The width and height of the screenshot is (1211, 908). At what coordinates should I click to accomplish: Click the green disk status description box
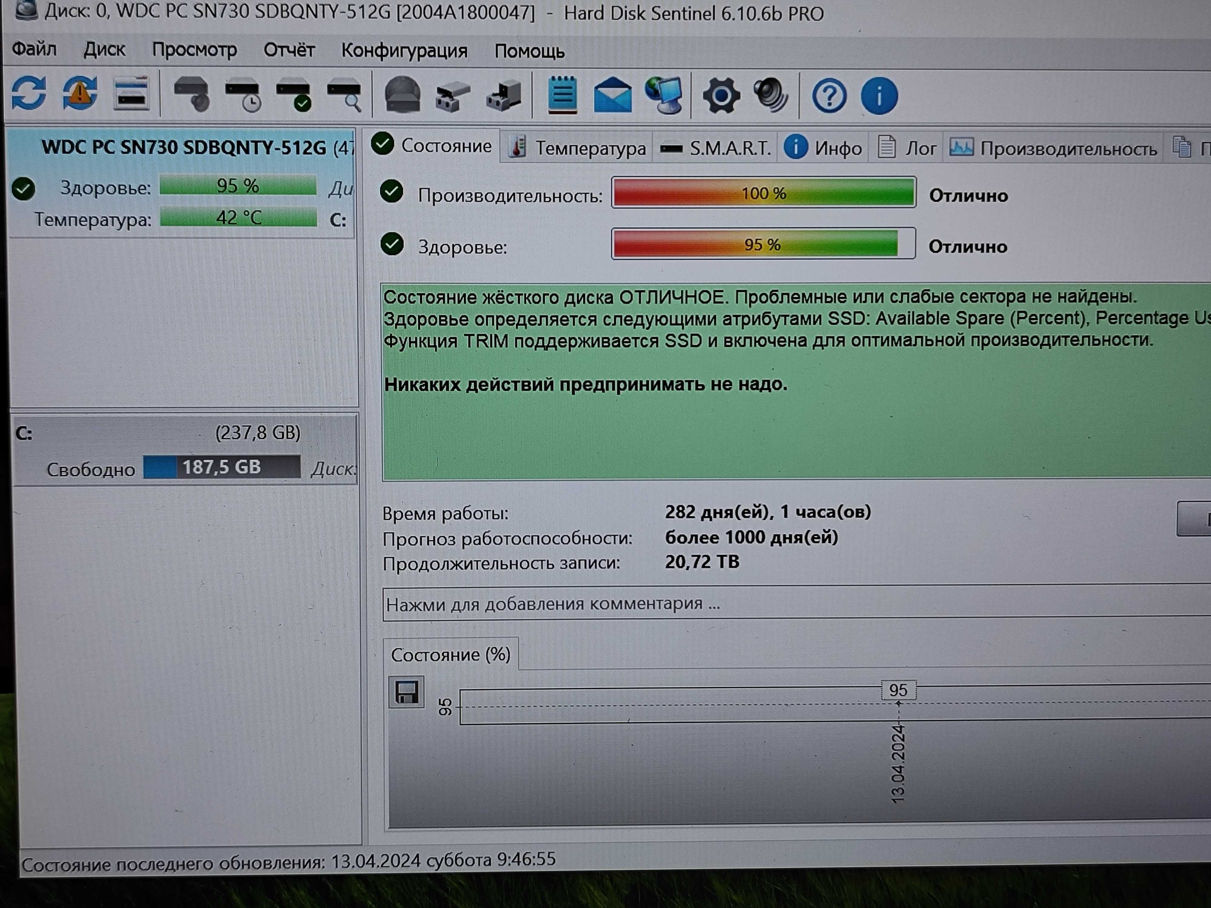(797, 382)
